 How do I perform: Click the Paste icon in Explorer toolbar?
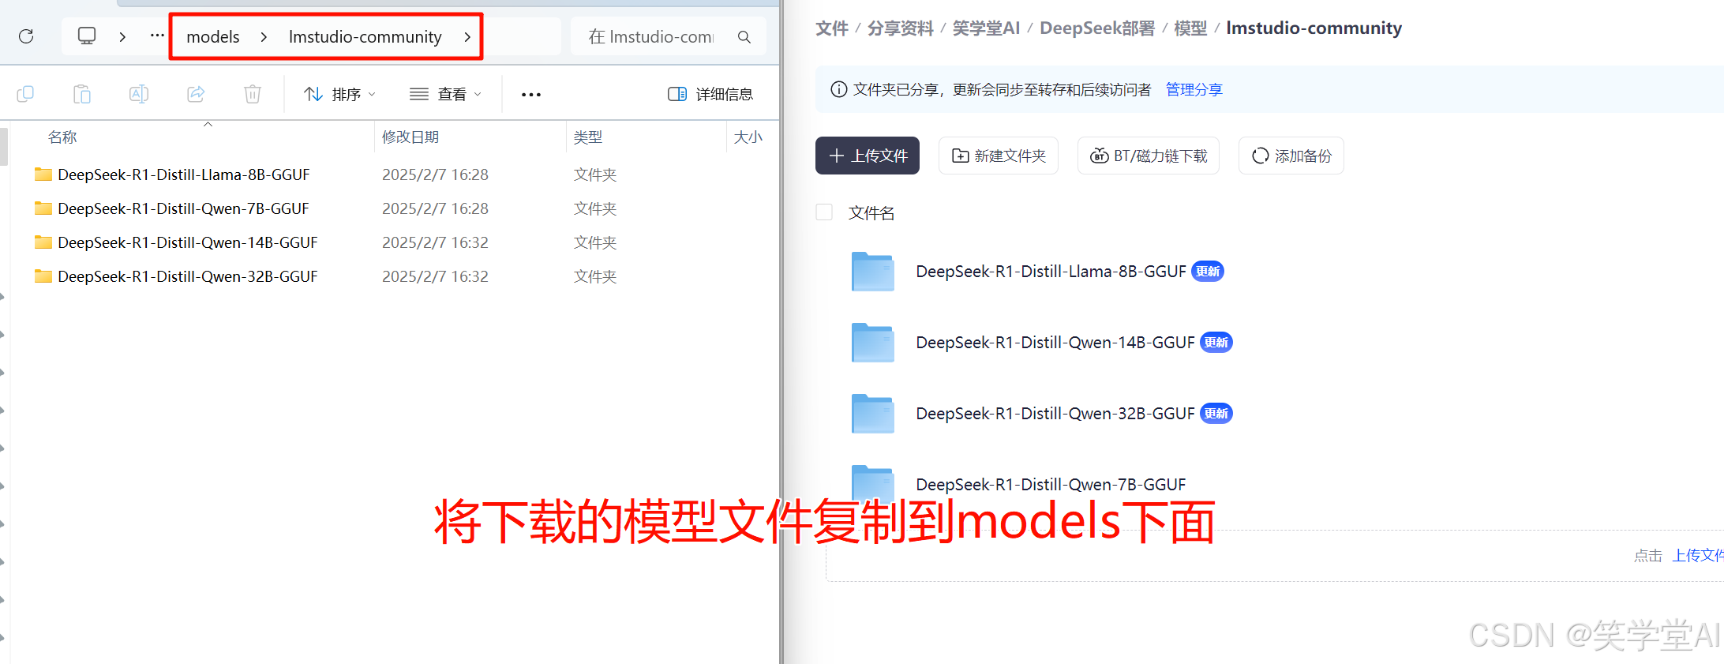pyautogui.click(x=82, y=94)
